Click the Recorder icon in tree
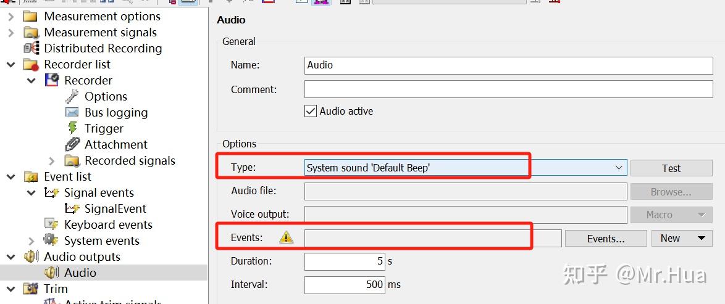The image size is (725, 304). (x=52, y=80)
